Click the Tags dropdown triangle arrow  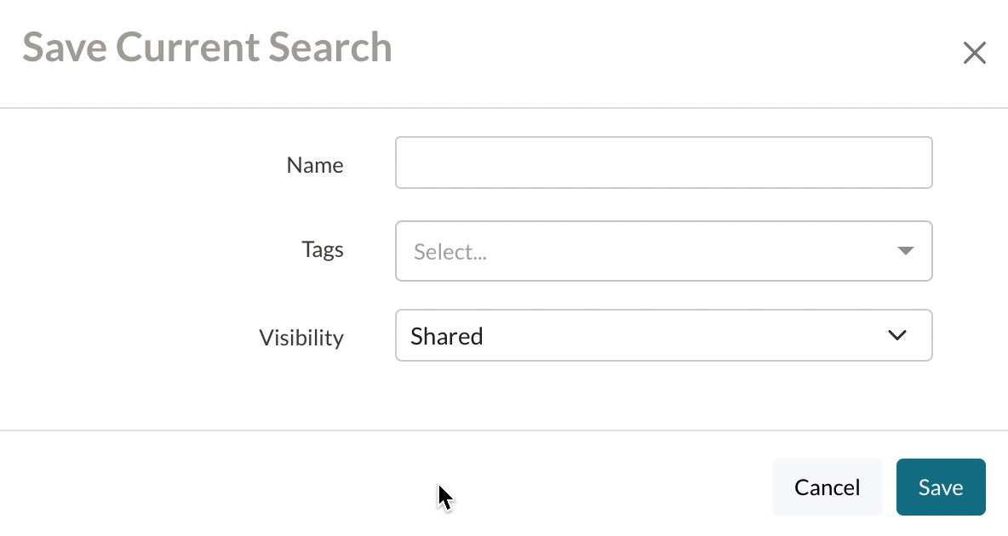point(905,251)
